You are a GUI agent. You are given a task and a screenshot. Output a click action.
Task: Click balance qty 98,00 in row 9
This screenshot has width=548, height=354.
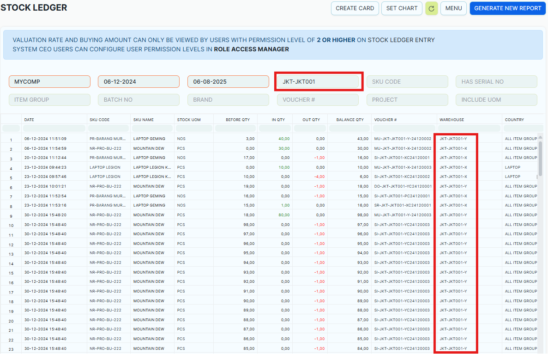click(x=363, y=215)
